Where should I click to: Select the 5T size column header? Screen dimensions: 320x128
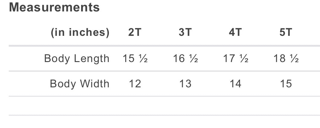point(286,33)
